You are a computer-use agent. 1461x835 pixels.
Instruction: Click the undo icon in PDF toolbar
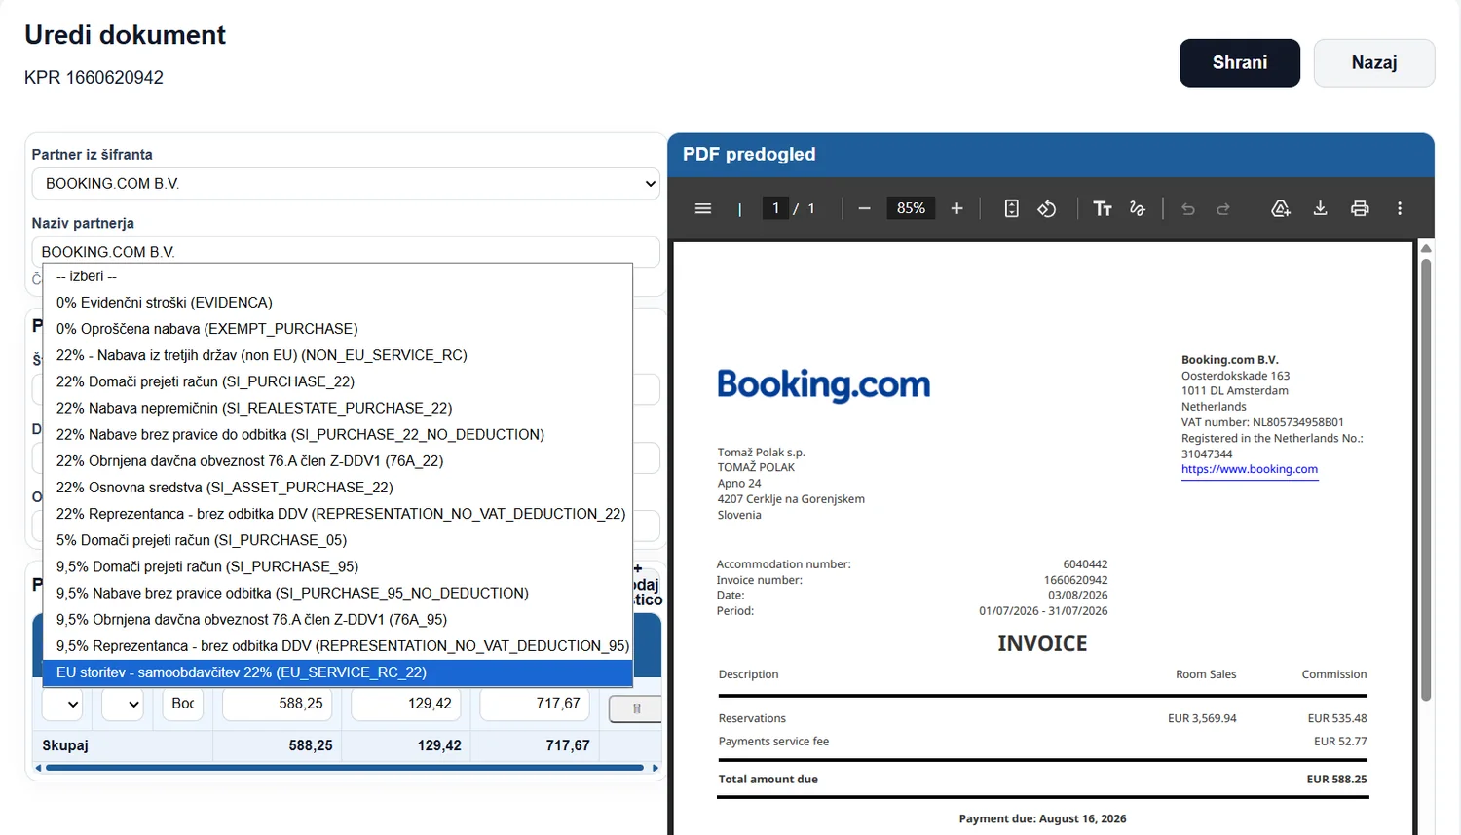(1188, 208)
